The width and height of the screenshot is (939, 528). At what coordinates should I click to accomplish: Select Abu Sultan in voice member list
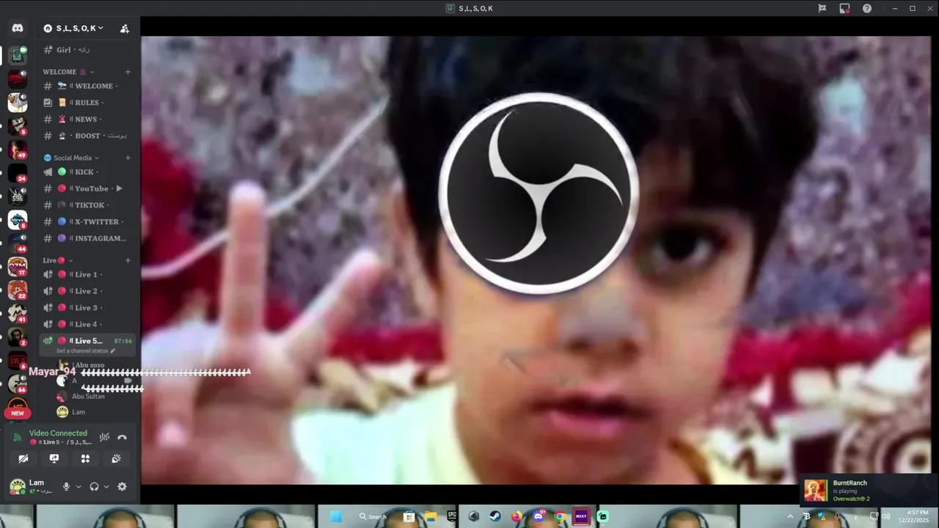(x=88, y=397)
